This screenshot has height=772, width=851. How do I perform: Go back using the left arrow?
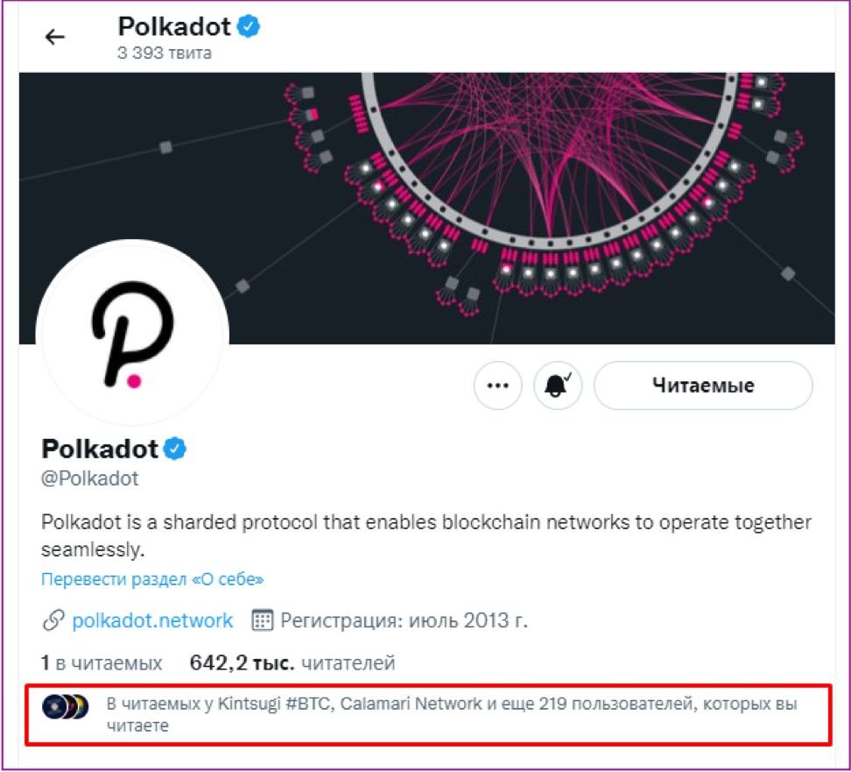click(55, 37)
